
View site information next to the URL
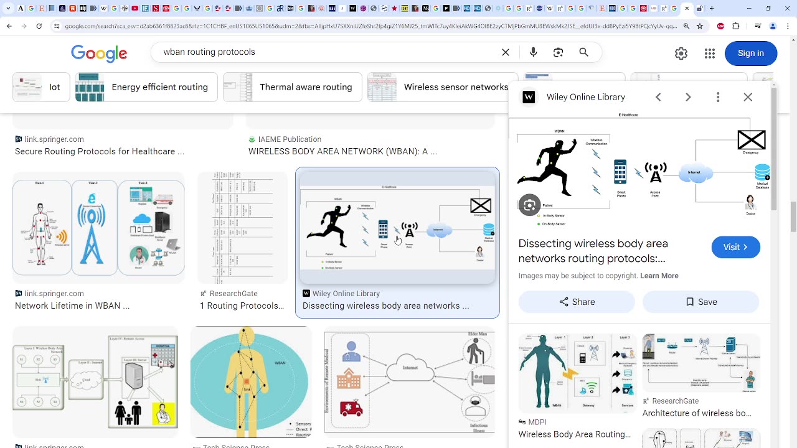point(57,26)
